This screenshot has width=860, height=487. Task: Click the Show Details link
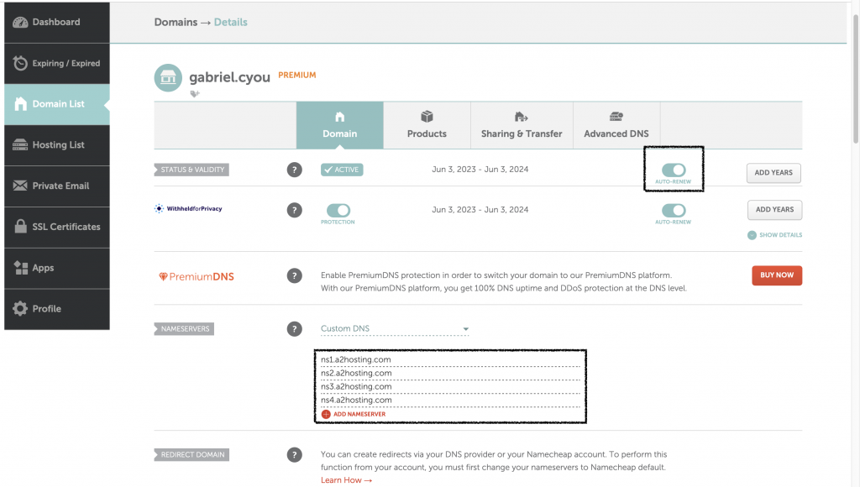[780, 235]
